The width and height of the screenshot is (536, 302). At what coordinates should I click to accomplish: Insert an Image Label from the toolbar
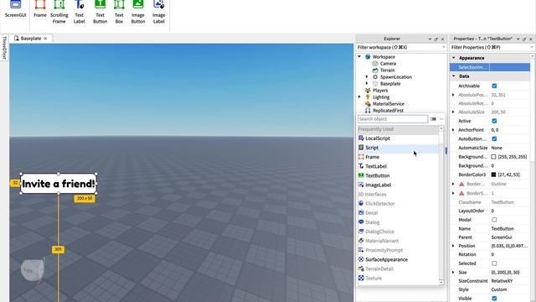click(158, 13)
